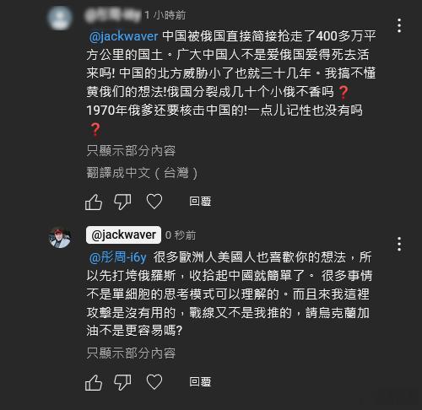Open jackwaver's profile avatar
422x410 pixels.
(59, 238)
